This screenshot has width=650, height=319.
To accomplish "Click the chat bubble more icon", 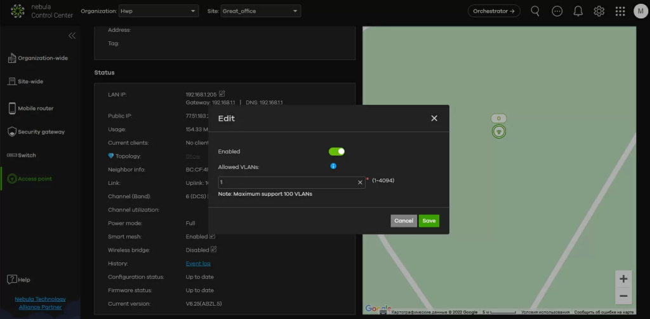I will [x=557, y=11].
